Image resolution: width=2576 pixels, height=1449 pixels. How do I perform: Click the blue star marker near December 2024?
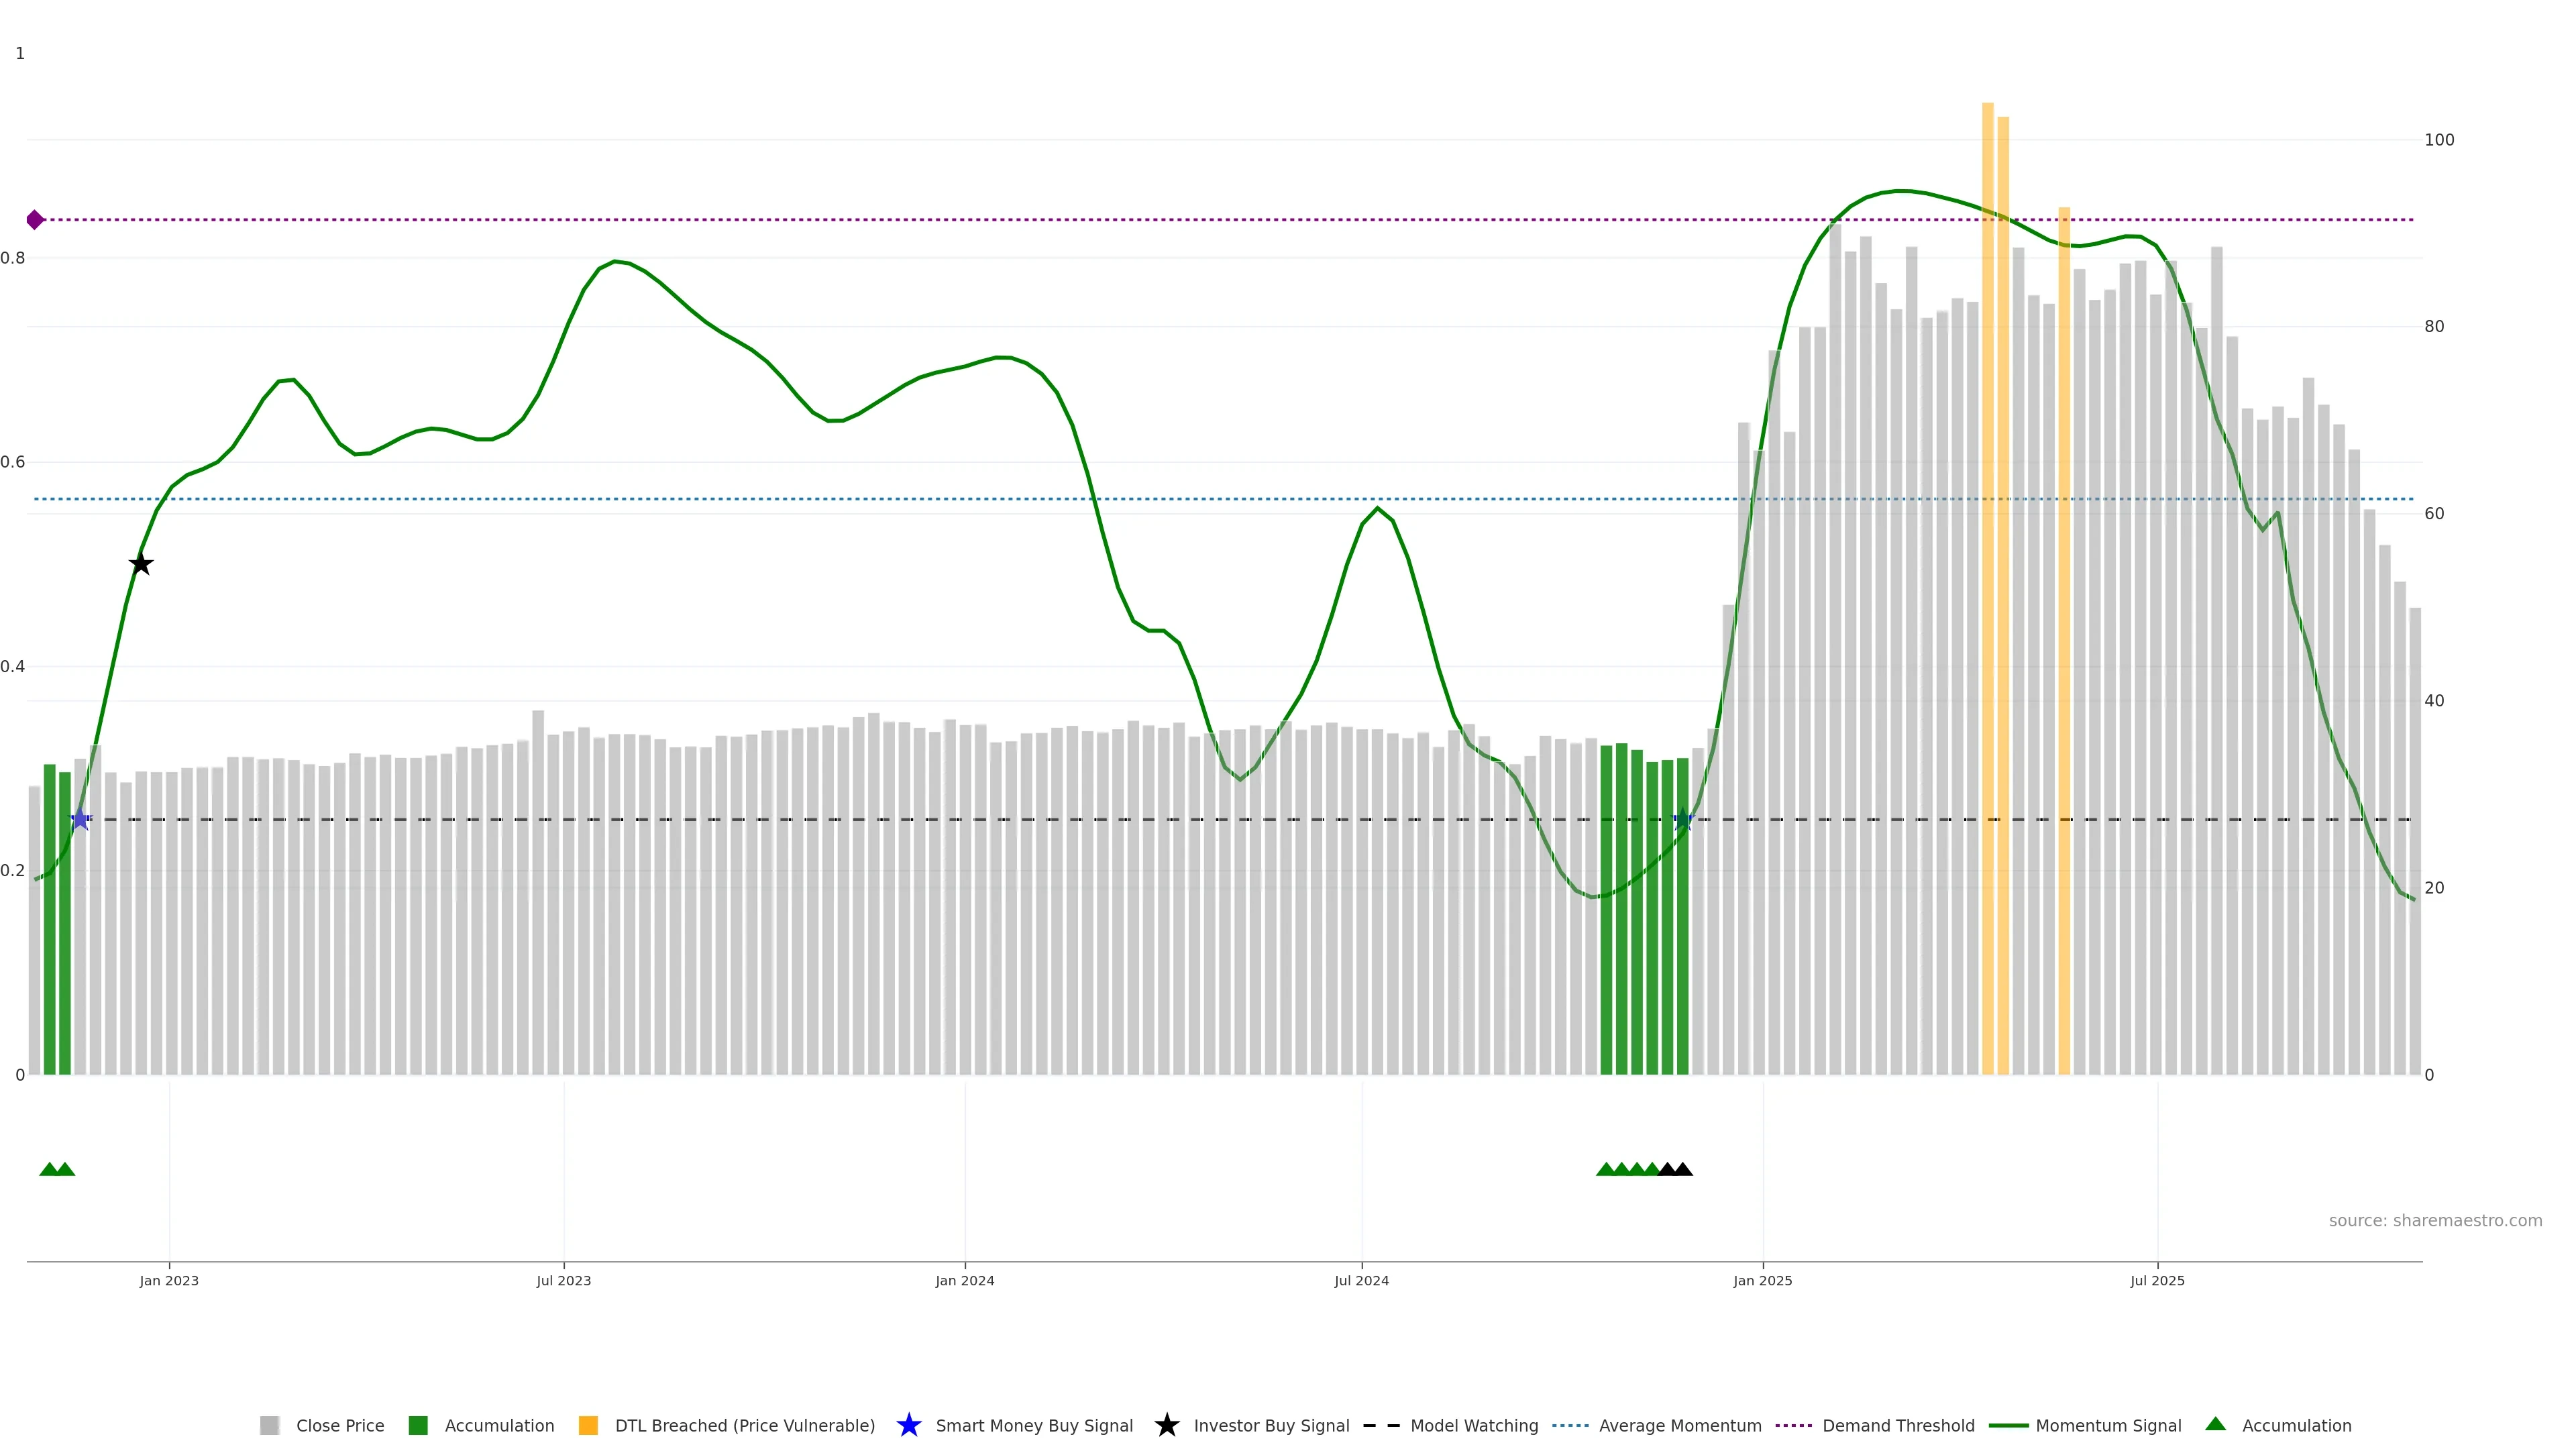coord(1683,820)
